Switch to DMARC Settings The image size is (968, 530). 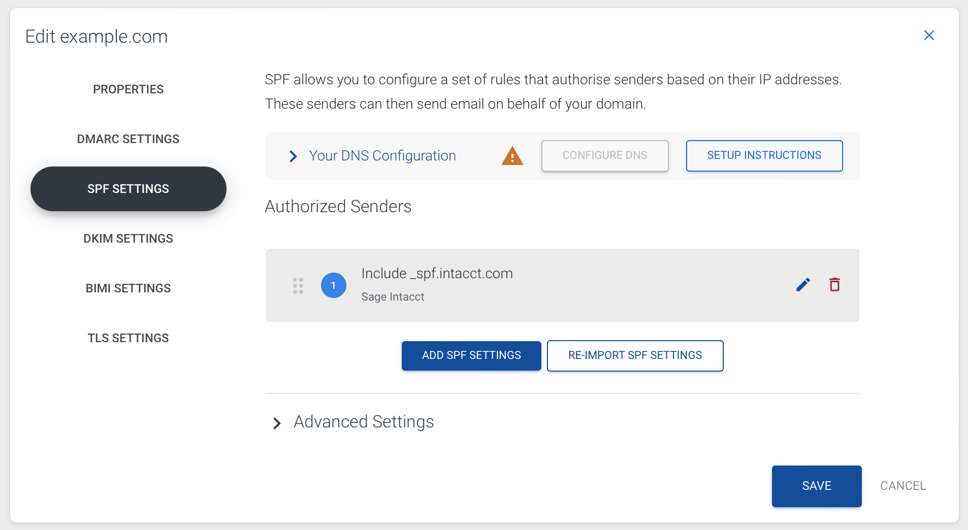(128, 139)
